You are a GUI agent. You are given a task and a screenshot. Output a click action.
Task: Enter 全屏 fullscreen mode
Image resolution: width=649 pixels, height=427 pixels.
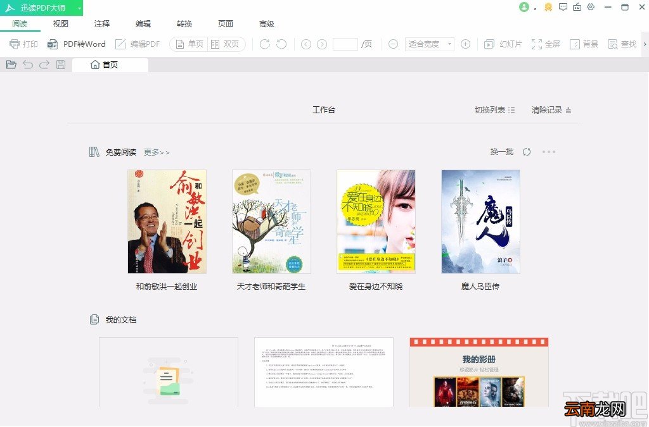(x=546, y=44)
